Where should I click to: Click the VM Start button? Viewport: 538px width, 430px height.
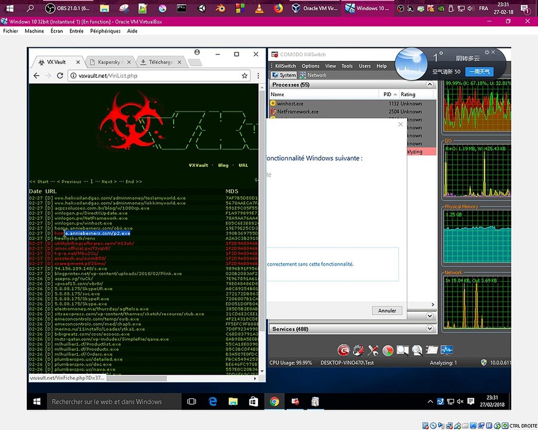coord(36,401)
